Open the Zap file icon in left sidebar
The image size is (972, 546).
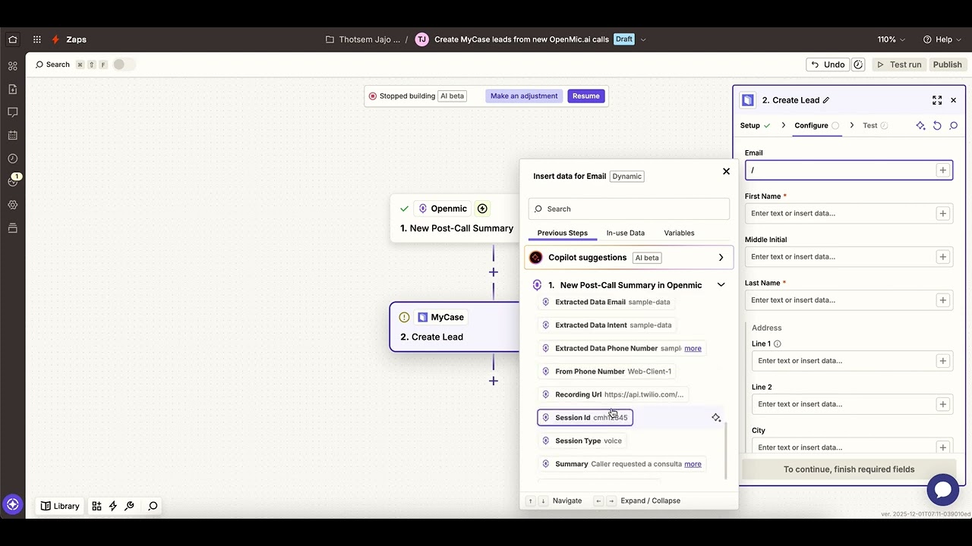click(13, 89)
